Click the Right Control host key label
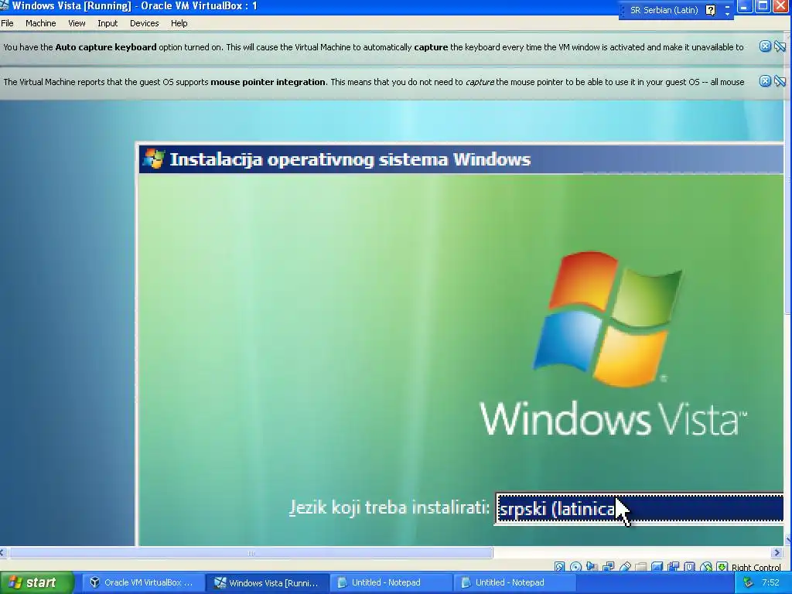The image size is (792, 594). (x=756, y=567)
